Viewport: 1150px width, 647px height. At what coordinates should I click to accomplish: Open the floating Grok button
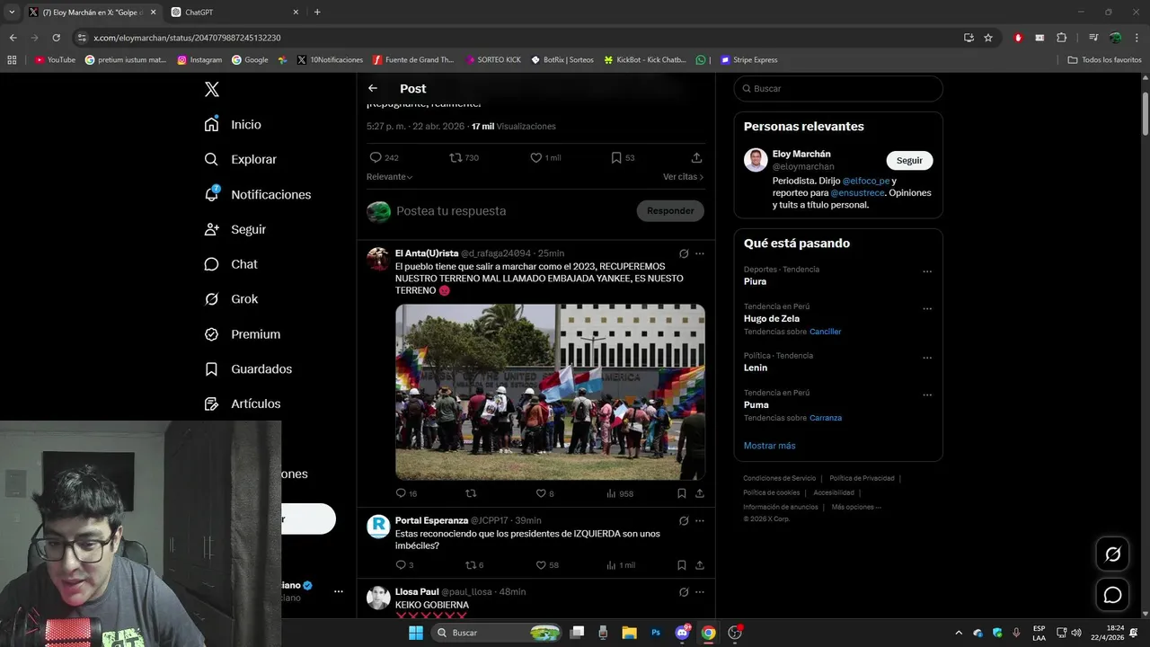[1112, 554]
